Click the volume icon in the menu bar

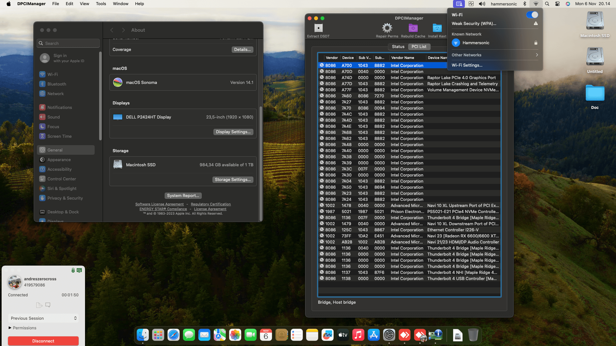482,4
